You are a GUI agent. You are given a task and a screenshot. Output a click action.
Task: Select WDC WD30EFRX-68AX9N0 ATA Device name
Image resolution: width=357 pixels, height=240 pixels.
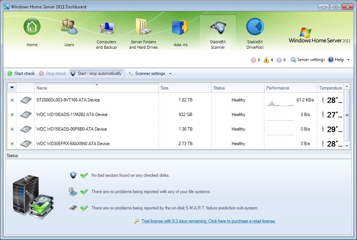73,144
